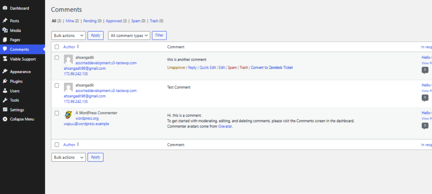
Task: Click the comment count bubble for Test Comment
Action: click(425, 98)
